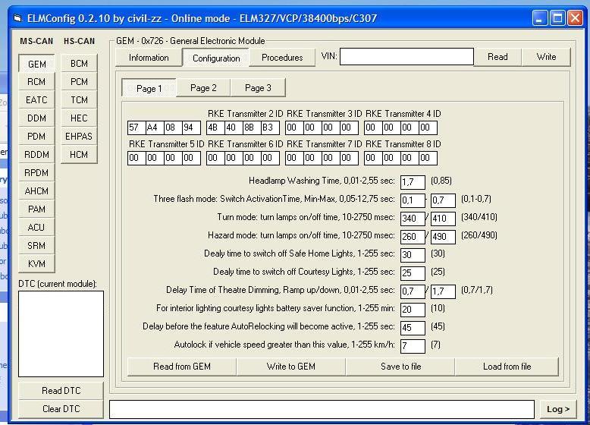Switch to the Information tab
Screen dimensions: 590x425
pyautogui.click(x=149, y=58)
